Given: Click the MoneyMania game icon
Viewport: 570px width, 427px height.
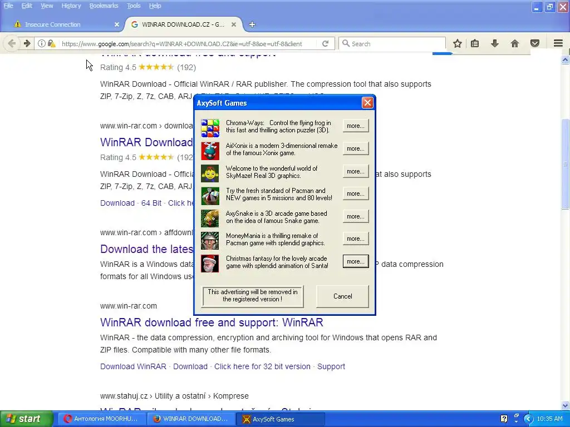Looking at the screenshot, I should pos(210,241).
